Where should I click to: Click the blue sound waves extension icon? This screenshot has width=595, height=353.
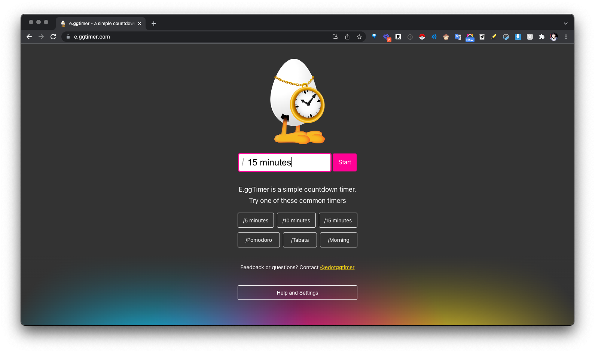coord(434,37)
